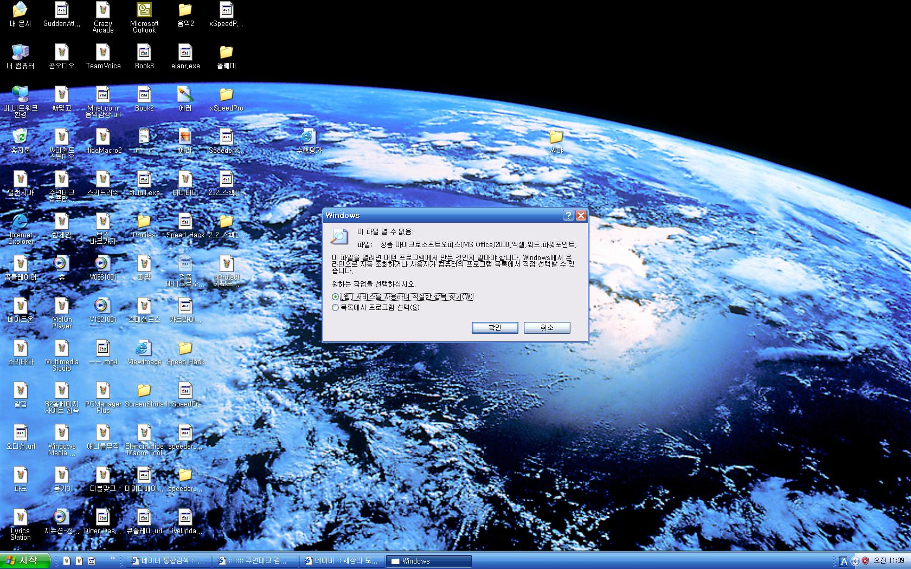Confirm with the 확인 button
This screenshot has width=911, height=569.
[x=495, y=328]
